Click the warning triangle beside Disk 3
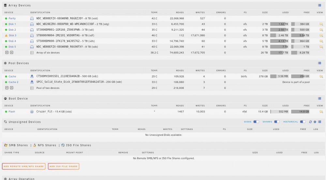The width and height of the screenshot is (326, 180). (x=6, y=35)
